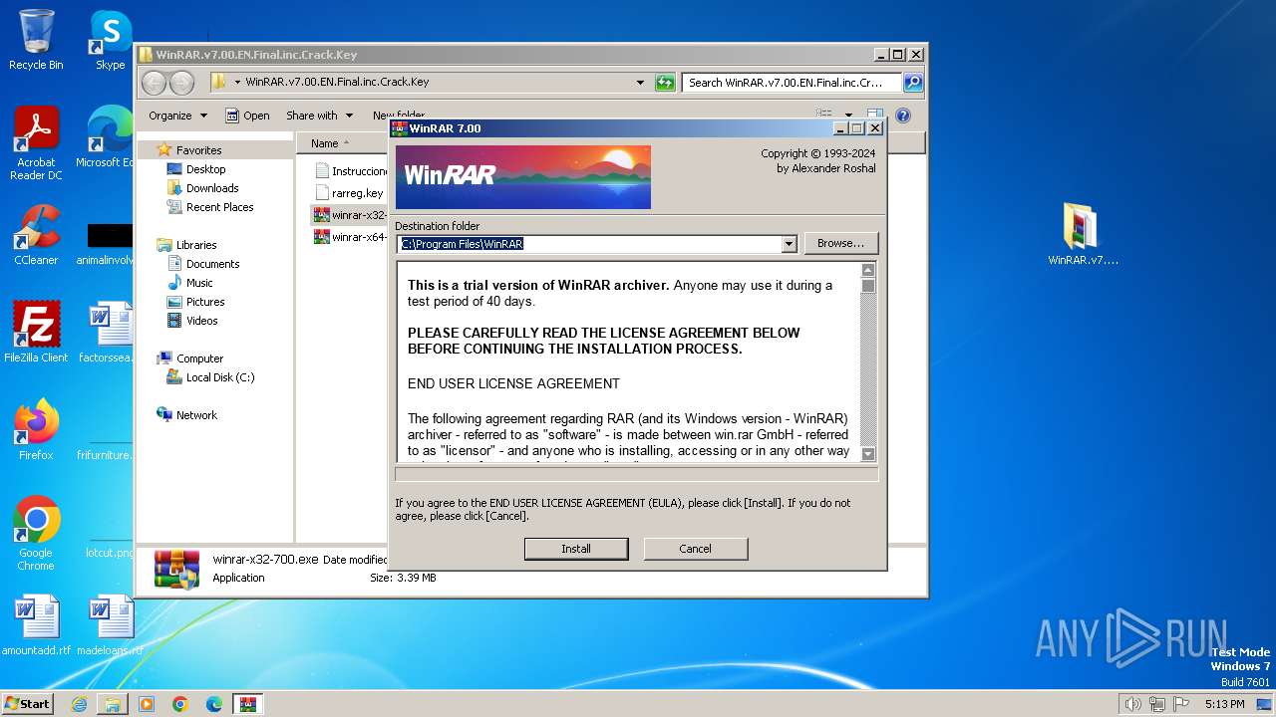
Task: Click the Start button
Action: pyautogui.click(x=27, y=703)
